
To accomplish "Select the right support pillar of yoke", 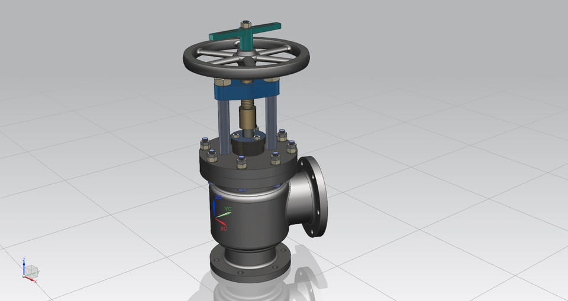I will coord(271,122).
